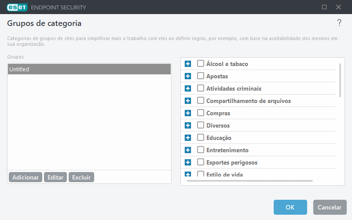Expand the Apostas category
Viewport: 352px width, 220px height.
tap(188, 76)
